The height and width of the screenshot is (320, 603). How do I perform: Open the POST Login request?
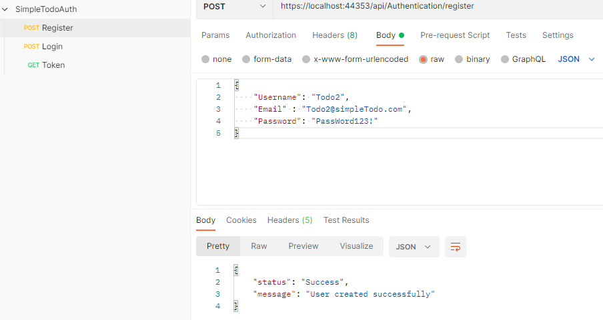pyautogui.click(x=95, y=47)
